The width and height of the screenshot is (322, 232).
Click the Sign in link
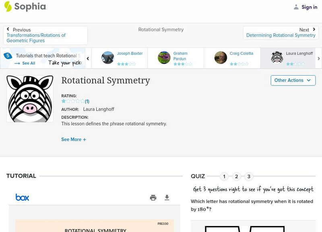pos(309,7)
